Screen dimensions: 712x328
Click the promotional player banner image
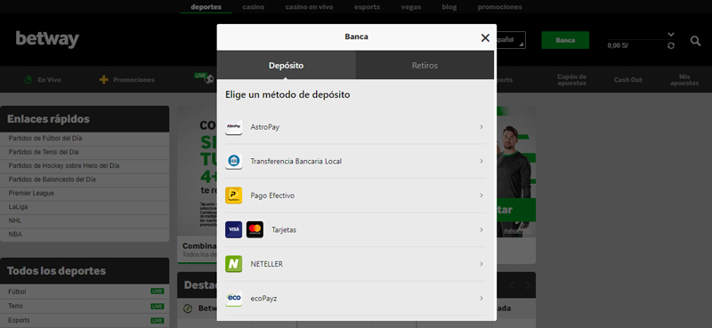click(x=515, y=172)
